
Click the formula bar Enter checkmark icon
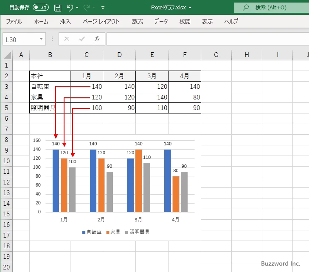click(x=82, y=39)
